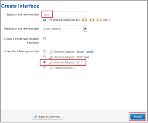Click the eth1 Ethernet adapter icon
This screenshot has height=123, width=148.
click(51, 62)
